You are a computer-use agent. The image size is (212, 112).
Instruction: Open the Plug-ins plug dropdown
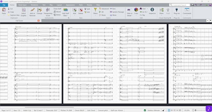176,12
